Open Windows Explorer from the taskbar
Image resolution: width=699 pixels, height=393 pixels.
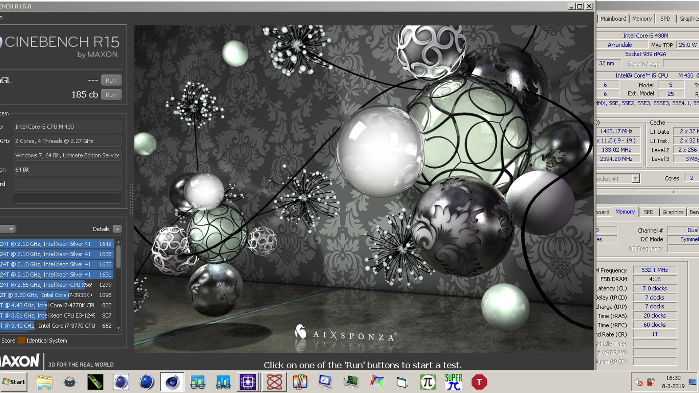[44, 382]
